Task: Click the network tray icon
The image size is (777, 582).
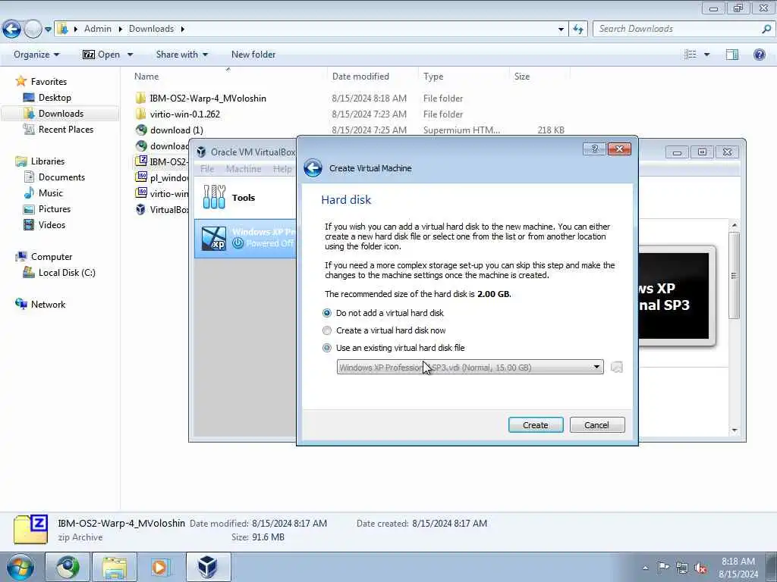Action: 682,568
